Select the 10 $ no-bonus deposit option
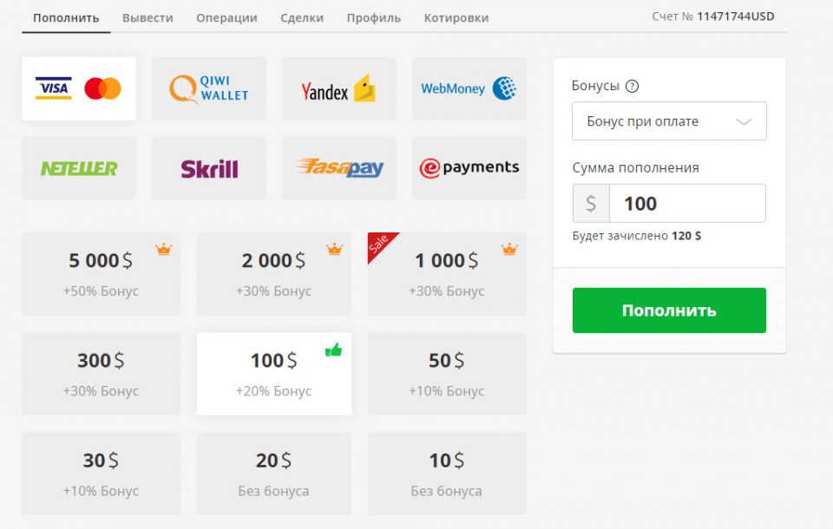Screen dimensions: 833x529 click(446, 473)
